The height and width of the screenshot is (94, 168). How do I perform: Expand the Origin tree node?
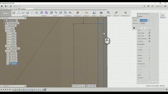4,28
